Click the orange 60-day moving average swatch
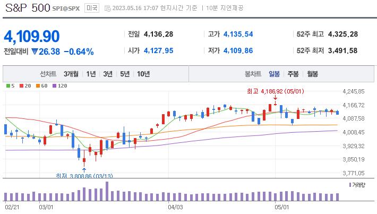This screenshot has width=377, height=214. click(38, 86)
